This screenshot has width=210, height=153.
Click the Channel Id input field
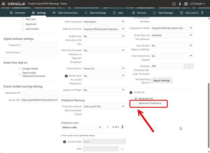tap(35, 45)
